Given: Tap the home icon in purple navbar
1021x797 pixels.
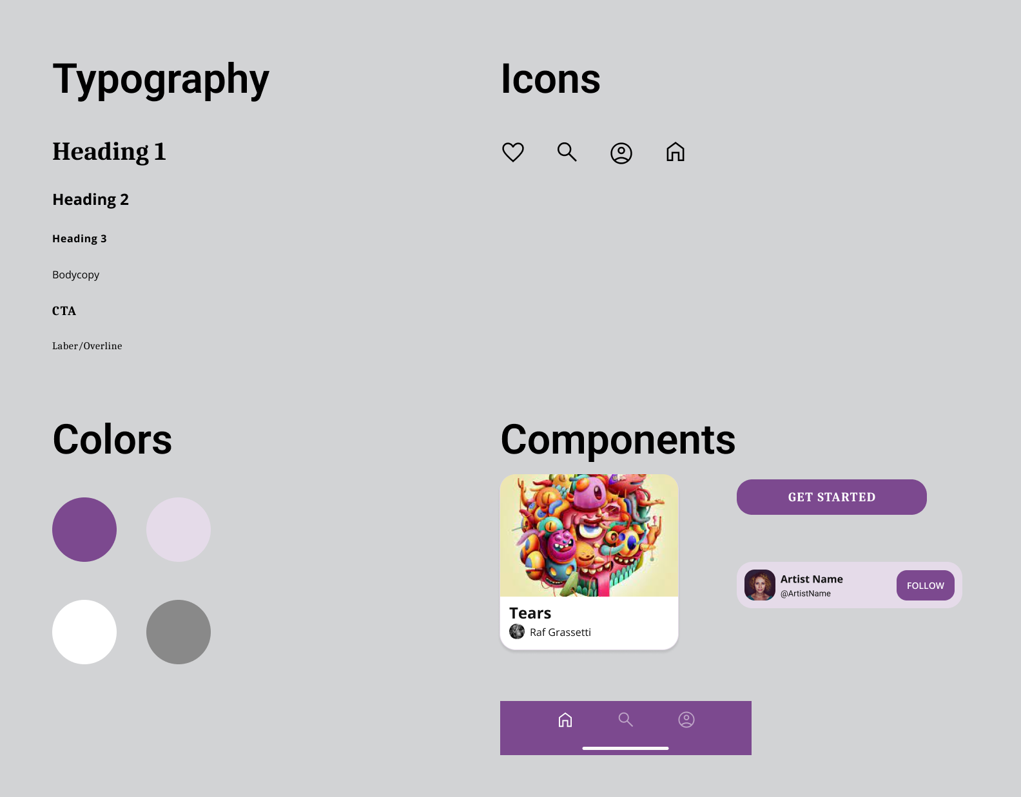Looking at the screenshot, I should (x=565, y=720).
